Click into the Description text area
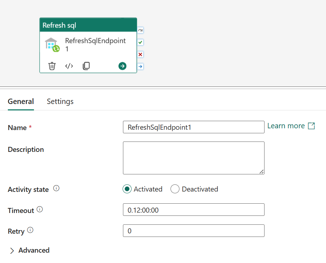The width and height of the screenshot is (326, 263). [x=194, y=158]
